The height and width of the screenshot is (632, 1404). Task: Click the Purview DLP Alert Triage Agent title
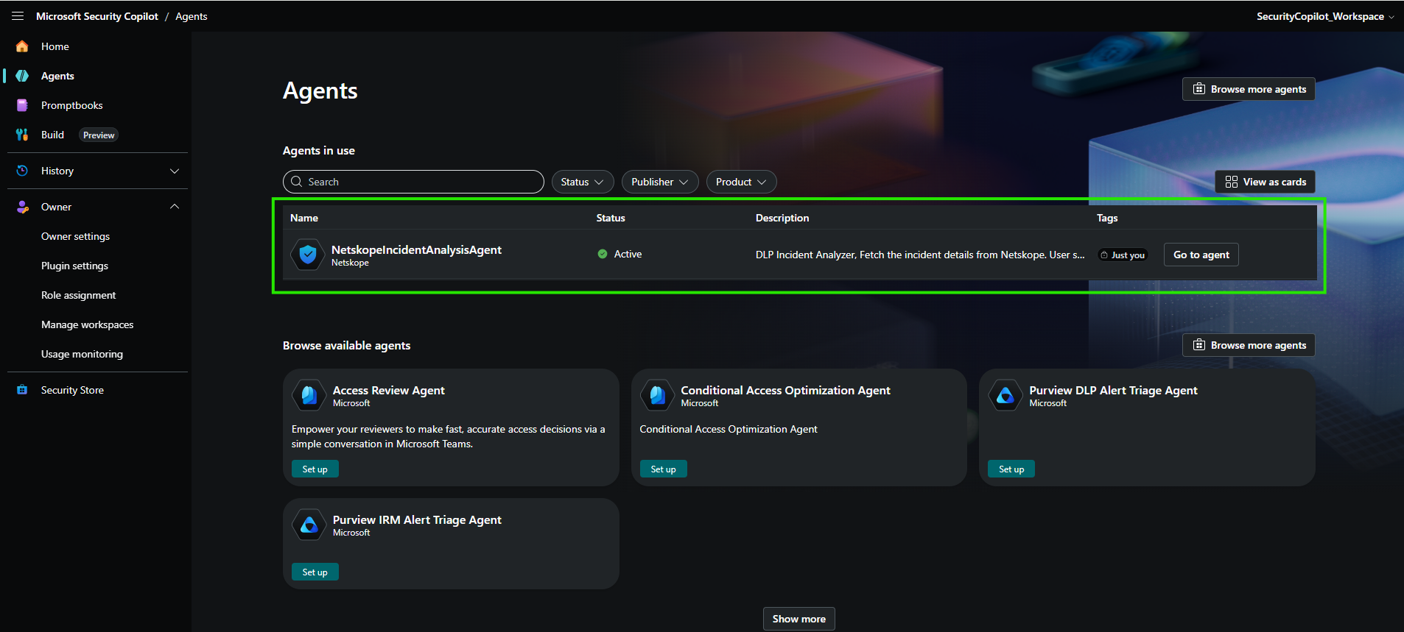(x=1113, y=391)
